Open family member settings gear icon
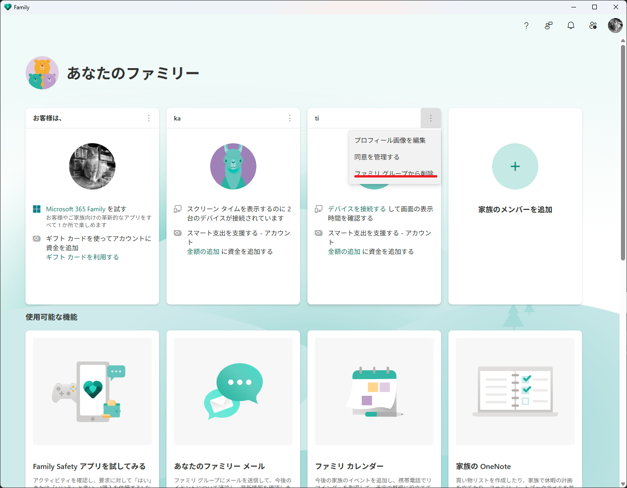The width and height of the screenshot is (627, 488). [x=593, y=25]
